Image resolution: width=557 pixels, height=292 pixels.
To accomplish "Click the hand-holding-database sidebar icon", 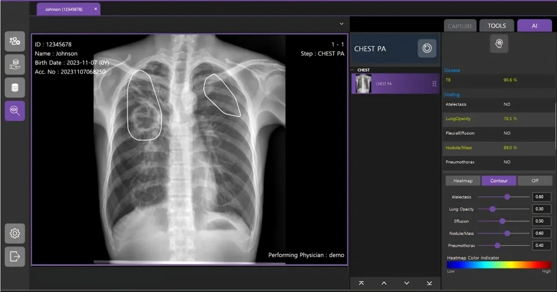I will click(15, 65).
